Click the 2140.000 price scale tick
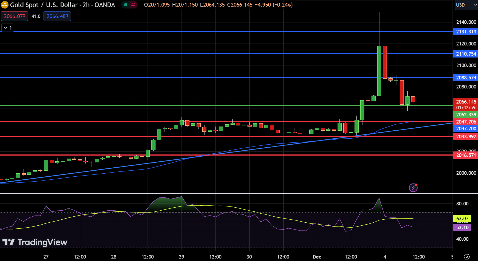This screenshot has height=261, width=478. [466, 22]
